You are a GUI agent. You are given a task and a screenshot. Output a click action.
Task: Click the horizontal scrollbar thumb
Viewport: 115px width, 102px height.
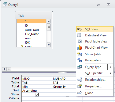9,69
